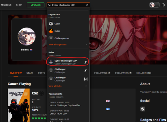
Task: Select first Cyber organizer logo
Action: (x=51, y=24)
